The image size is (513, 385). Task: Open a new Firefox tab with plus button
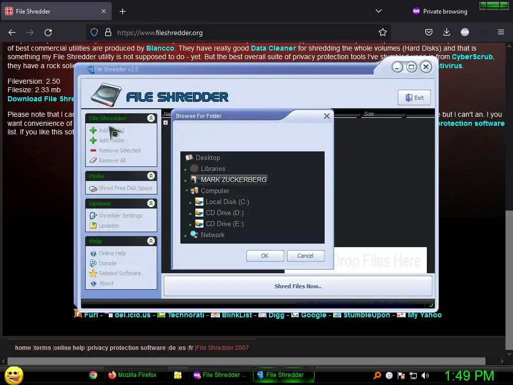point(122,12)
